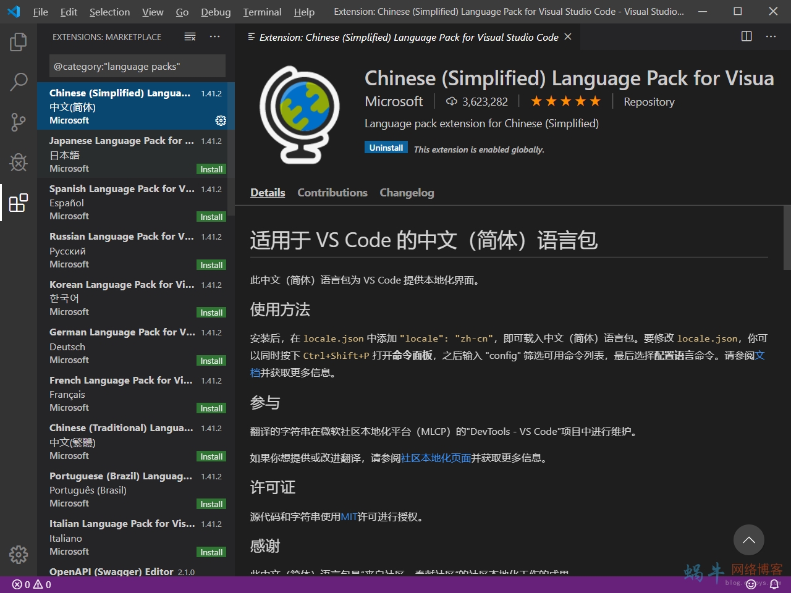The width and height of the screenshot is (791, 593).
Task: Click the VS Code logo icon
Action: [14, 11]
